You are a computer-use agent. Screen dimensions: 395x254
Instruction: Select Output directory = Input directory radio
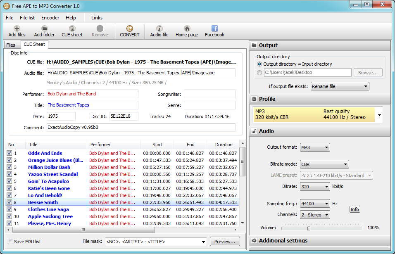[x=259, y=64]
